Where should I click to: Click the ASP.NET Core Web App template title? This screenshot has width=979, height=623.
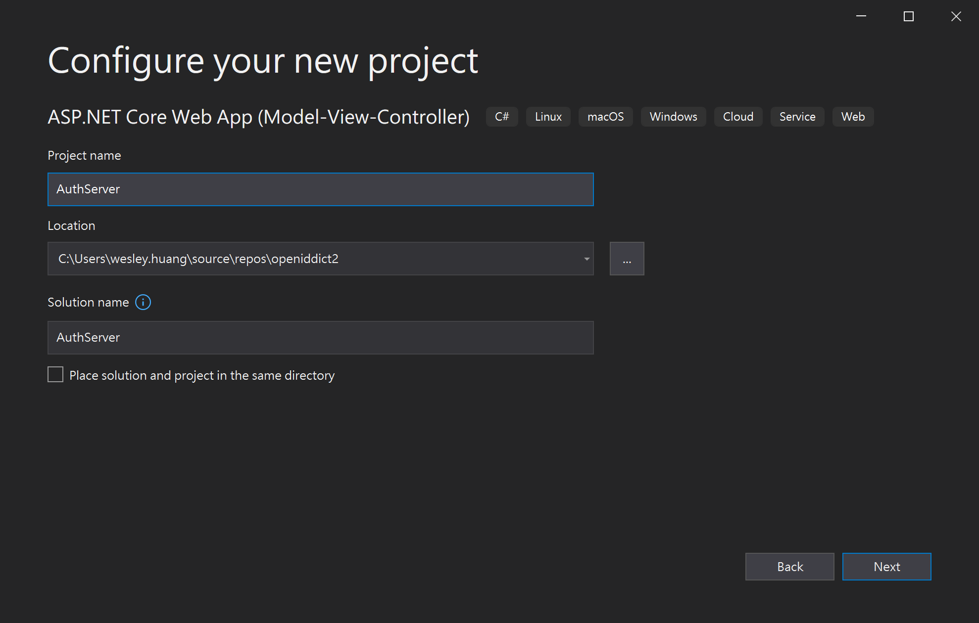[x=258, y=117]
